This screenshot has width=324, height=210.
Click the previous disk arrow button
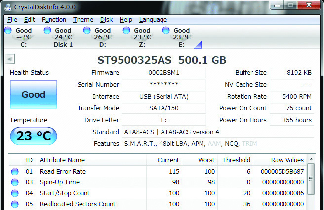click(10, 59)
